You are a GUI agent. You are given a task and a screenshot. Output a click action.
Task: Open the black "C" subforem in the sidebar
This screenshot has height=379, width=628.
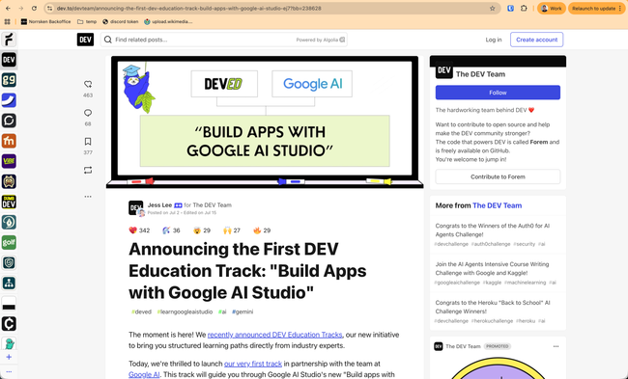pos(9,324)
